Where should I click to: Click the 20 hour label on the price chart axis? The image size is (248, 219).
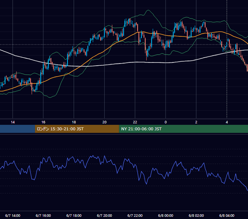pyautogui.click(x=104, y=122)
